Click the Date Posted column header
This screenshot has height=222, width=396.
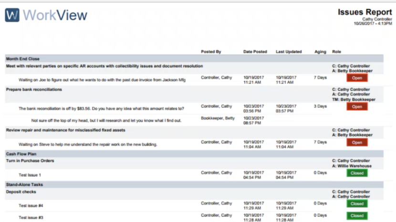[x=255, y=51]
